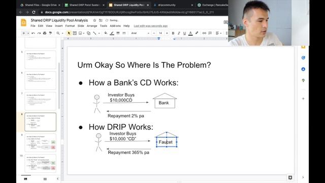
Task: Open the File menu
Action: pos(33,26)
